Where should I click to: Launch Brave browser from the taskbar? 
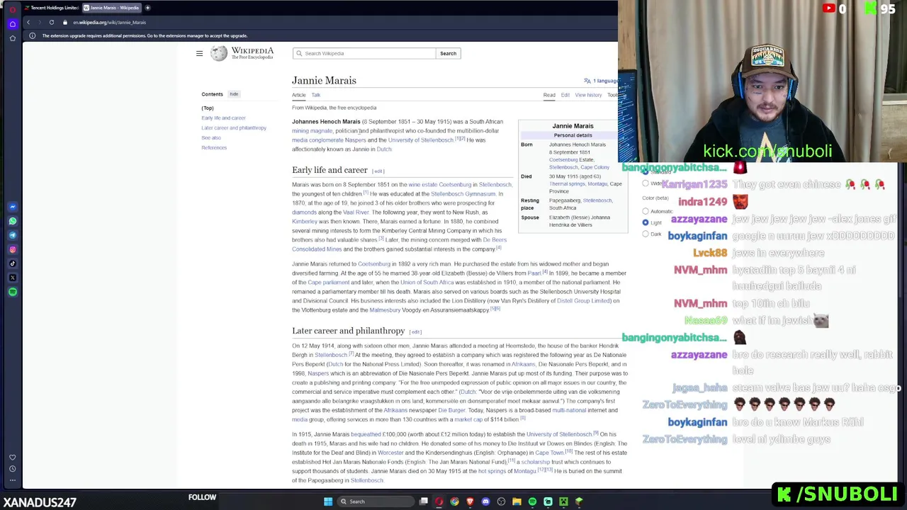click(x=470, y=501)
